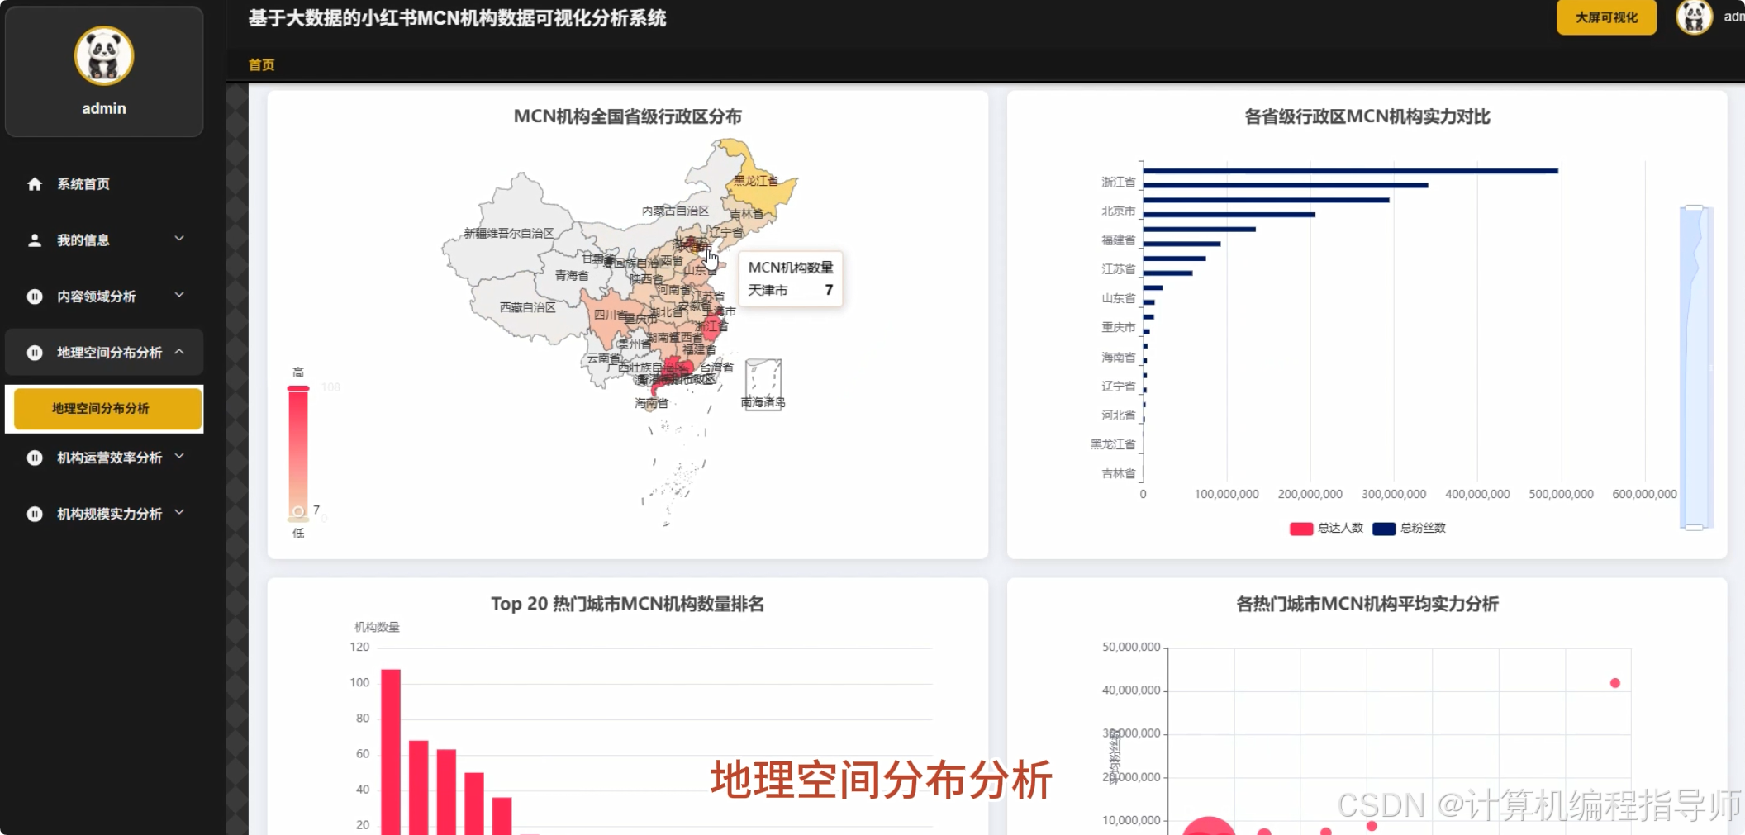Click the 各热门城市MCN机构平均实力分析 title
Viewport: 1745px width, 835px height.
[1367, 604]
